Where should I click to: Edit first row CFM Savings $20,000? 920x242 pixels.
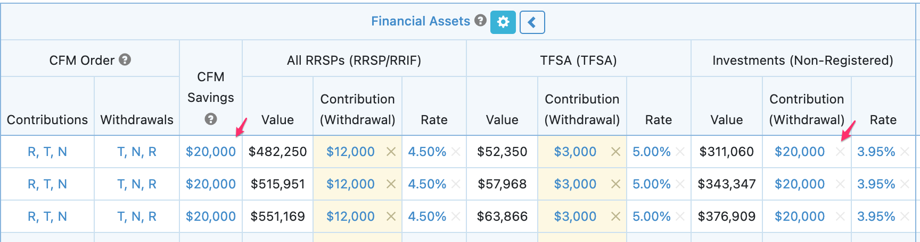coord(210,152)
